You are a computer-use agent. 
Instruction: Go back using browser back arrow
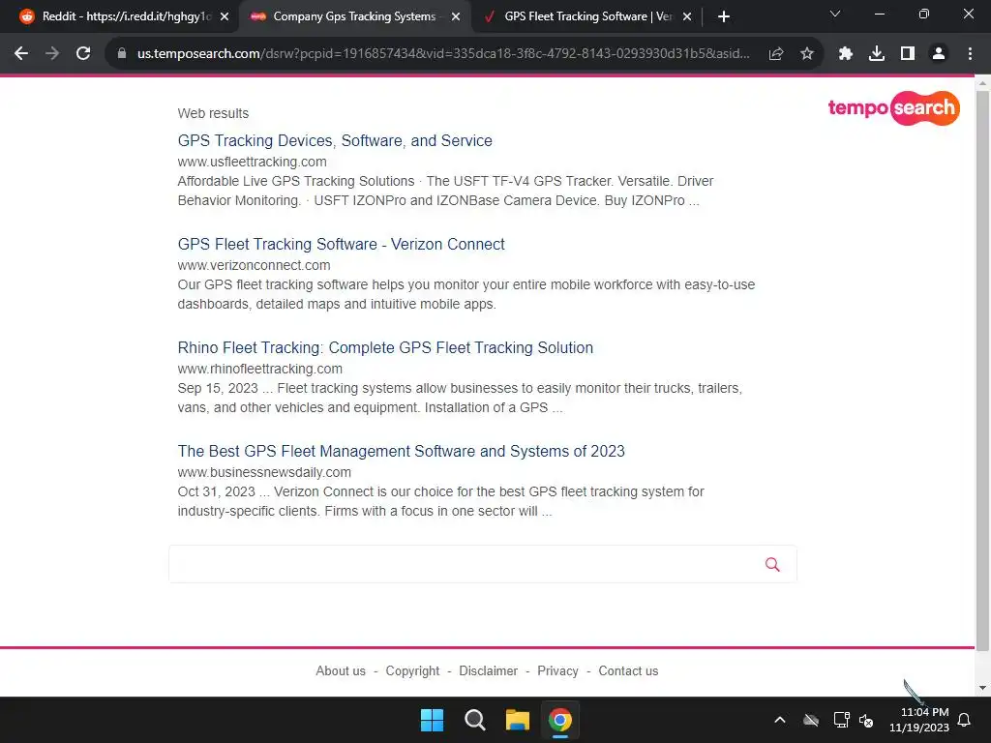(21, 54)
